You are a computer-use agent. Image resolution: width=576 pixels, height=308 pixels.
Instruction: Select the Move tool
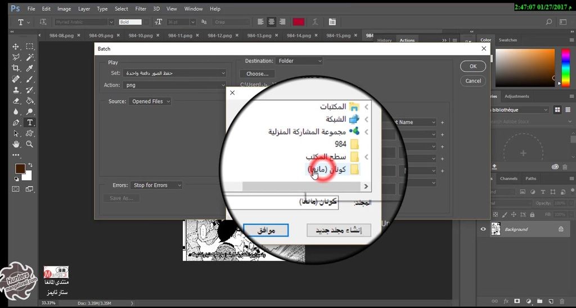(x=16, y=47)
